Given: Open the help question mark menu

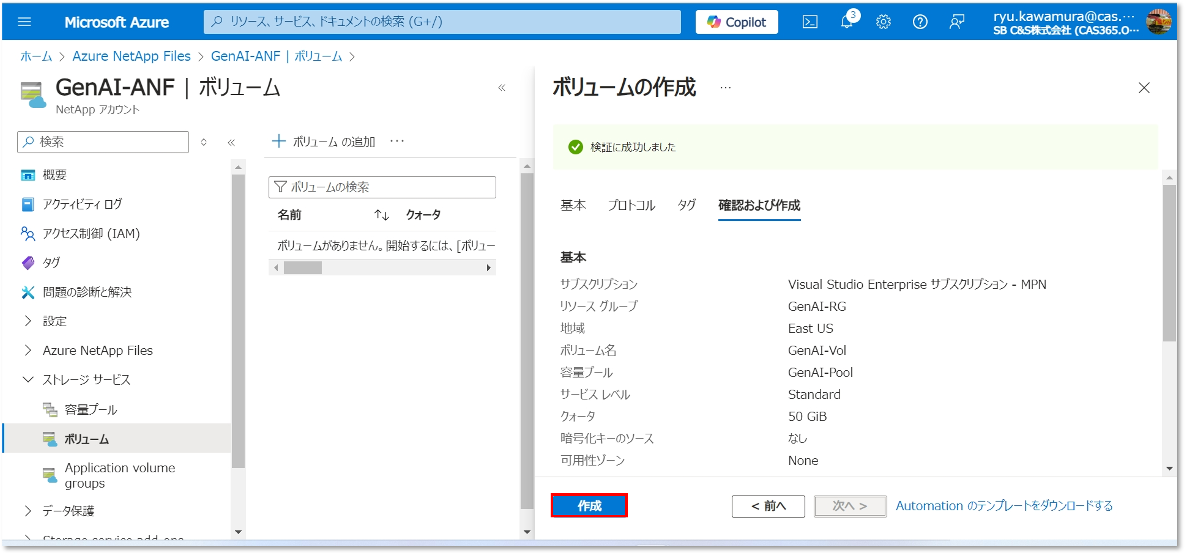Looking at the screenshot, I should pyautogui.click(x=920, y=22).
